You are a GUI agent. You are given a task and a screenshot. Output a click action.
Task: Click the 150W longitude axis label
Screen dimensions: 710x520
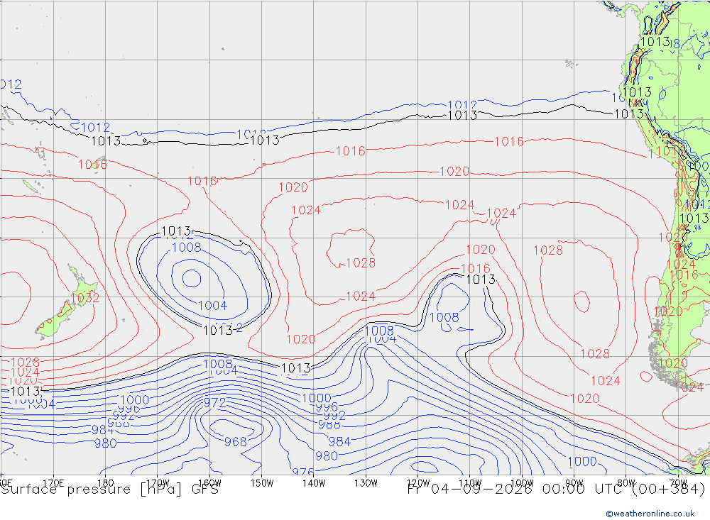pyautogui.click(x=262, y=483)
